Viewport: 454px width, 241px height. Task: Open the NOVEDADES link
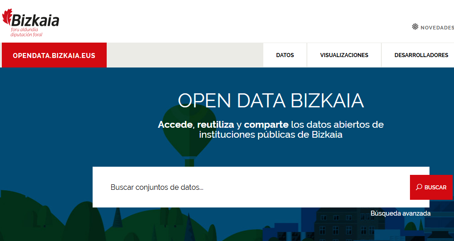pos(437,28)
